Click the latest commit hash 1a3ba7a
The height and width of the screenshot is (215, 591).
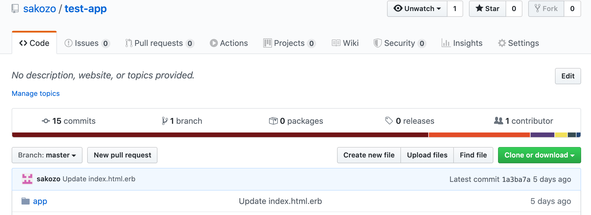pos(516,179)
